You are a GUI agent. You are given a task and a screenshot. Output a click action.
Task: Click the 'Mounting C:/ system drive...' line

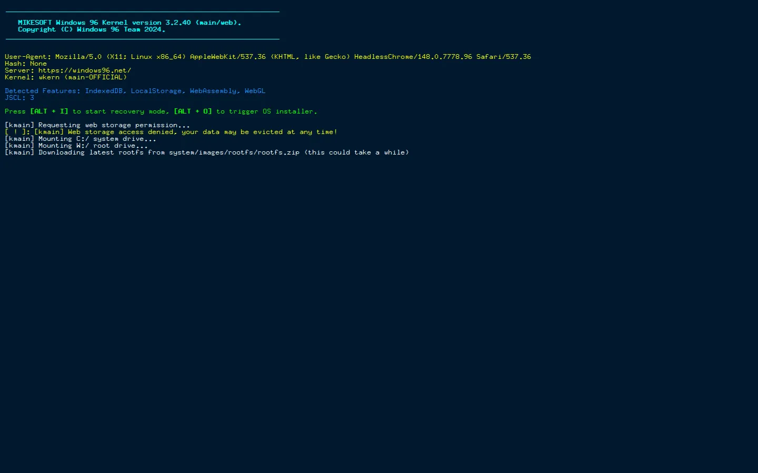(x=81, y=139)
